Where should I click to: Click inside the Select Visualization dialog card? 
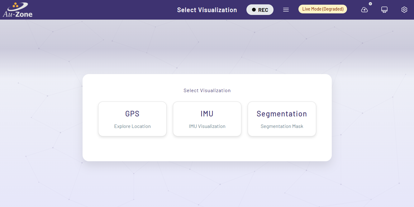pos(207,146)
